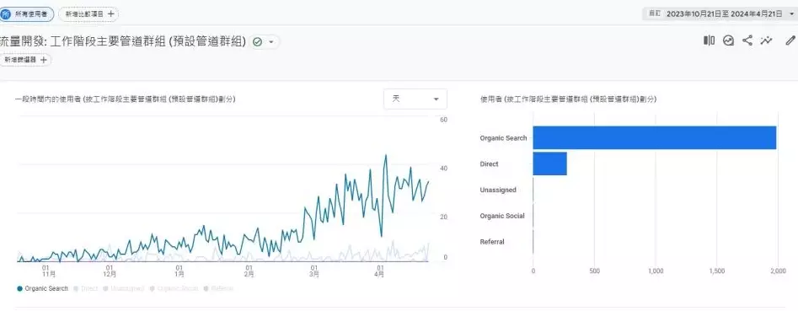Click the 新增篩選器 button
798x311 pixels.
[x=25, y=60]
